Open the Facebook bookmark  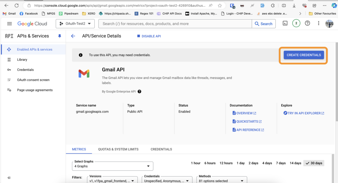pos(29,14)
